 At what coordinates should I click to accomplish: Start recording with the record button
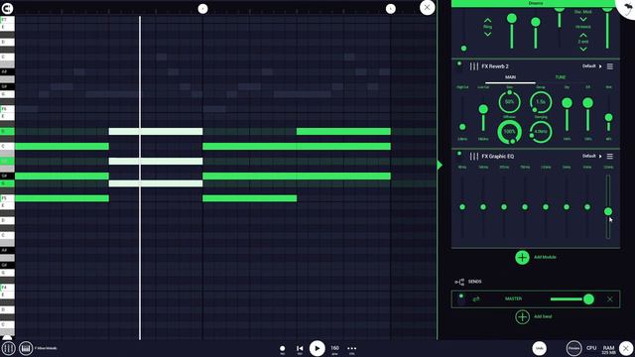pos(282,348)
